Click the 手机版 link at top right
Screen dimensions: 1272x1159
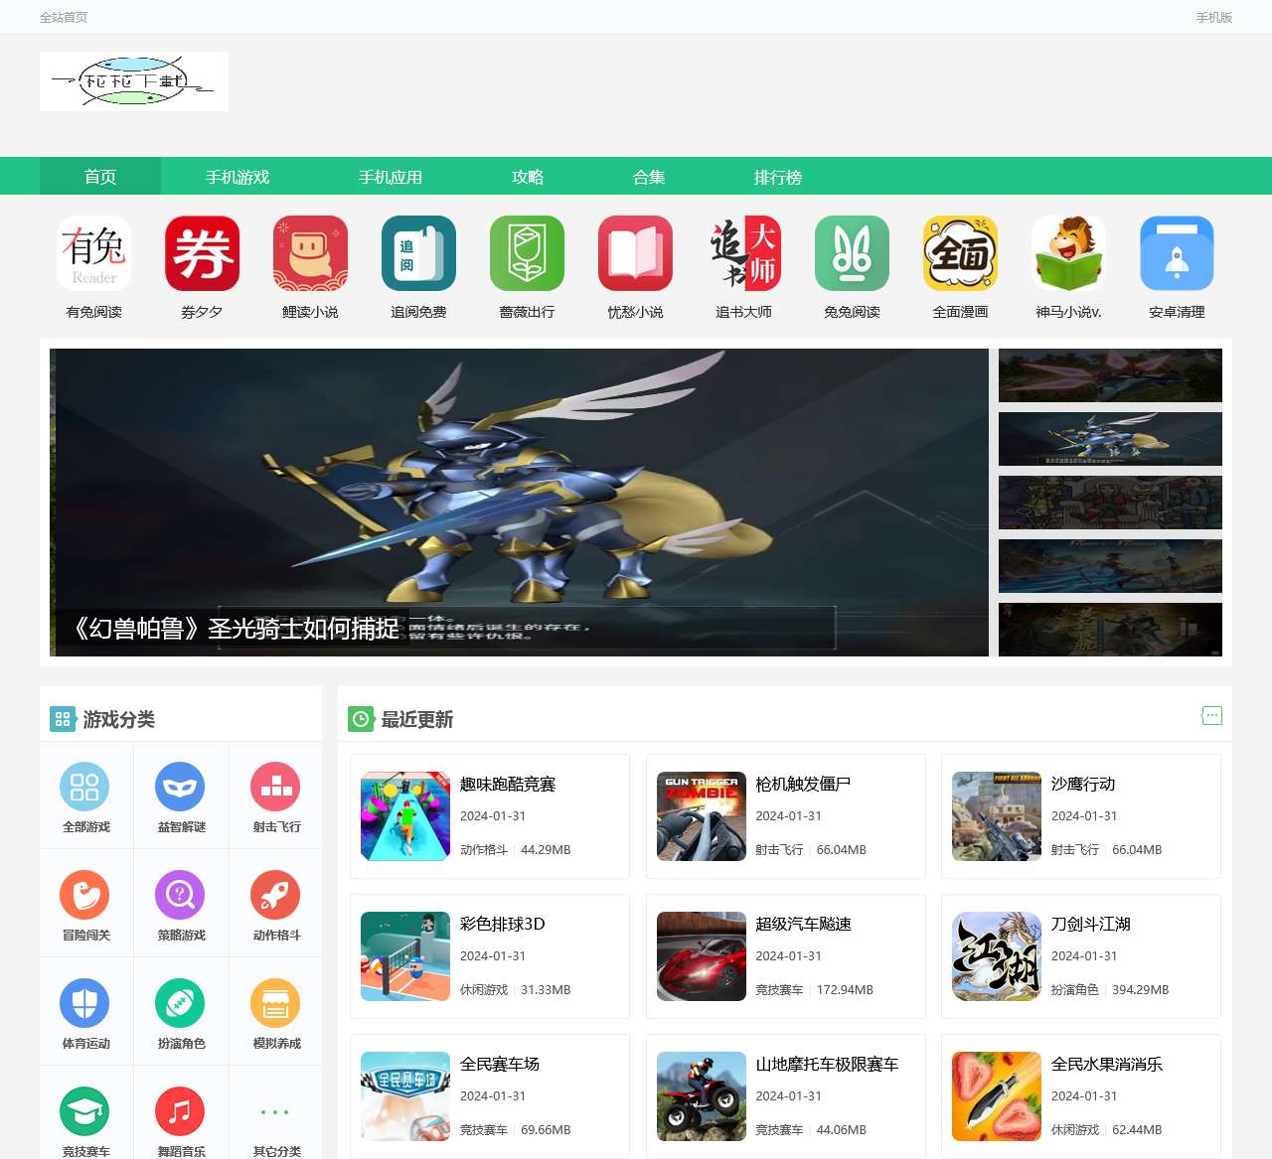1214,17
